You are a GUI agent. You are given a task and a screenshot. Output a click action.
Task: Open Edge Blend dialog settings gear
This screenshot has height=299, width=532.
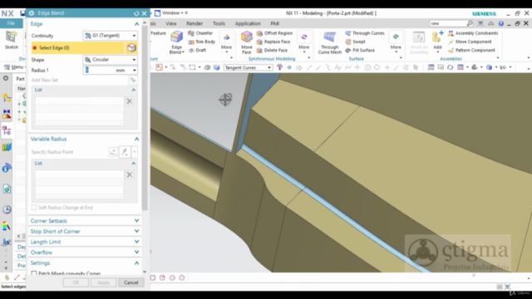coord(32,13)
